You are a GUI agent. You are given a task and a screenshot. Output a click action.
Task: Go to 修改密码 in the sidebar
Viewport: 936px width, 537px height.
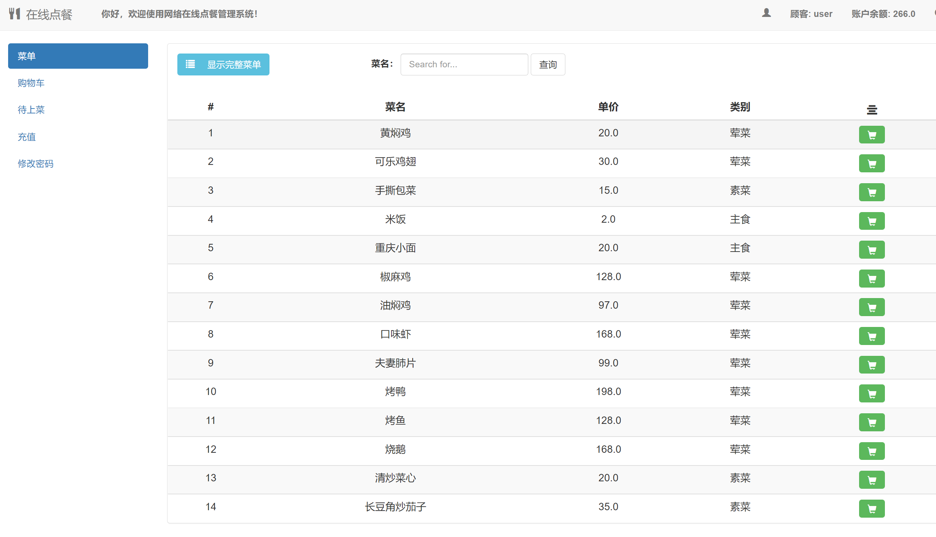coord(35,163)
